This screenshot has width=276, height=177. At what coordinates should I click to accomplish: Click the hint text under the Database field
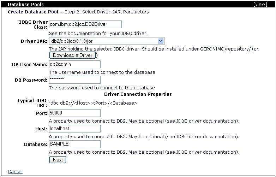pyautogui.click(x=144, y=152)
